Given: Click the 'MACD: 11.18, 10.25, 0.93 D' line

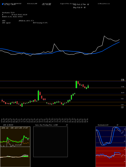Looking at the screenshot, I should pyautogui.click(x=12, y=17).
